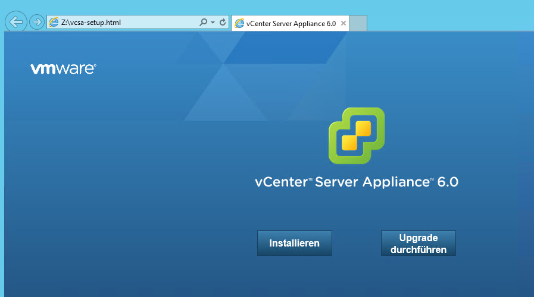Screen dimensions: 534x297
Task: Refresh the page with the reload icon
Action: [223, 23]
